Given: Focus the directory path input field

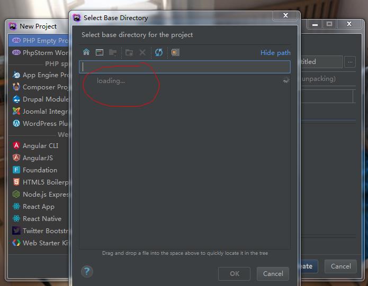Looking at the screenshot, I should pyautogui.click(x=185, y=67).
